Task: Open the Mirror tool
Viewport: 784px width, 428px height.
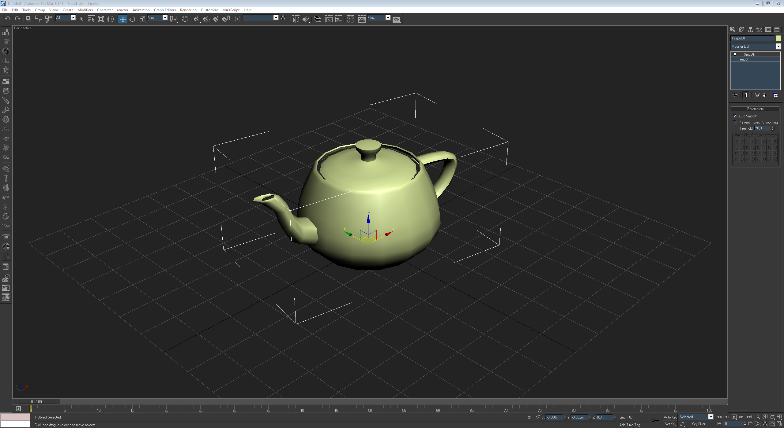Action: 296,19
